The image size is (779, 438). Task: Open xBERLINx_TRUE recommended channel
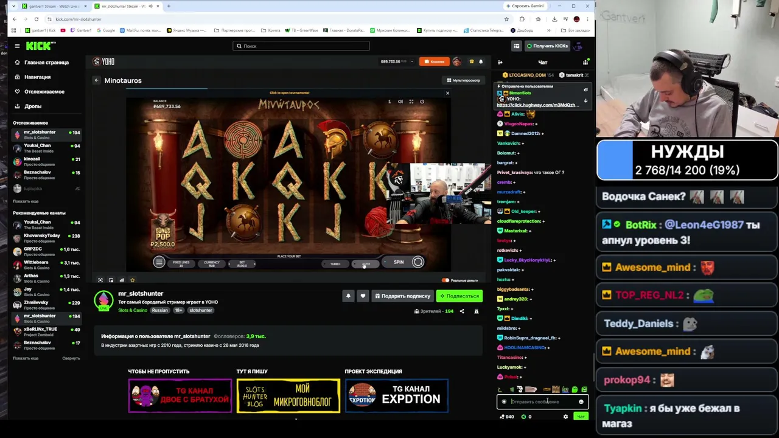pos(46,332)
